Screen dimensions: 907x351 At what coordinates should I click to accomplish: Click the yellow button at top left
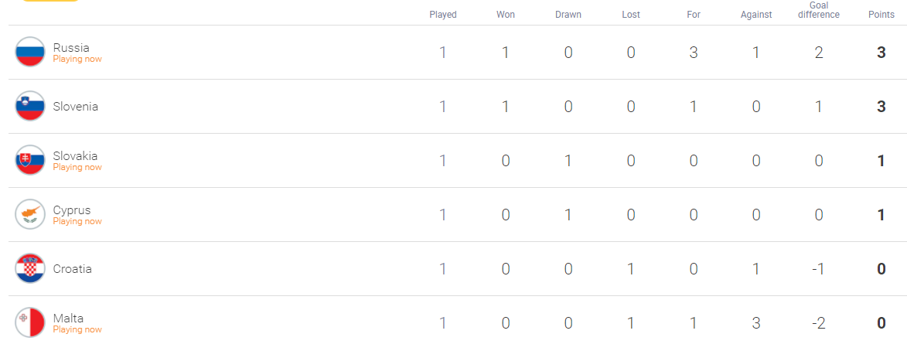49,1
